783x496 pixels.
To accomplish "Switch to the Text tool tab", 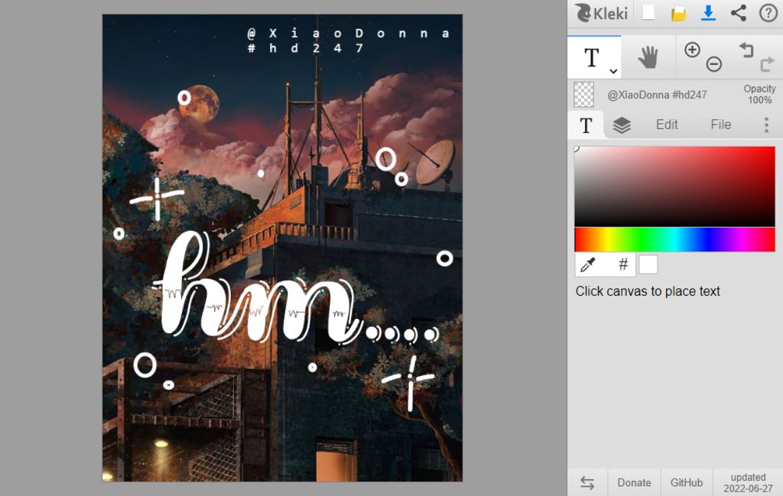I will coord(586,125).
